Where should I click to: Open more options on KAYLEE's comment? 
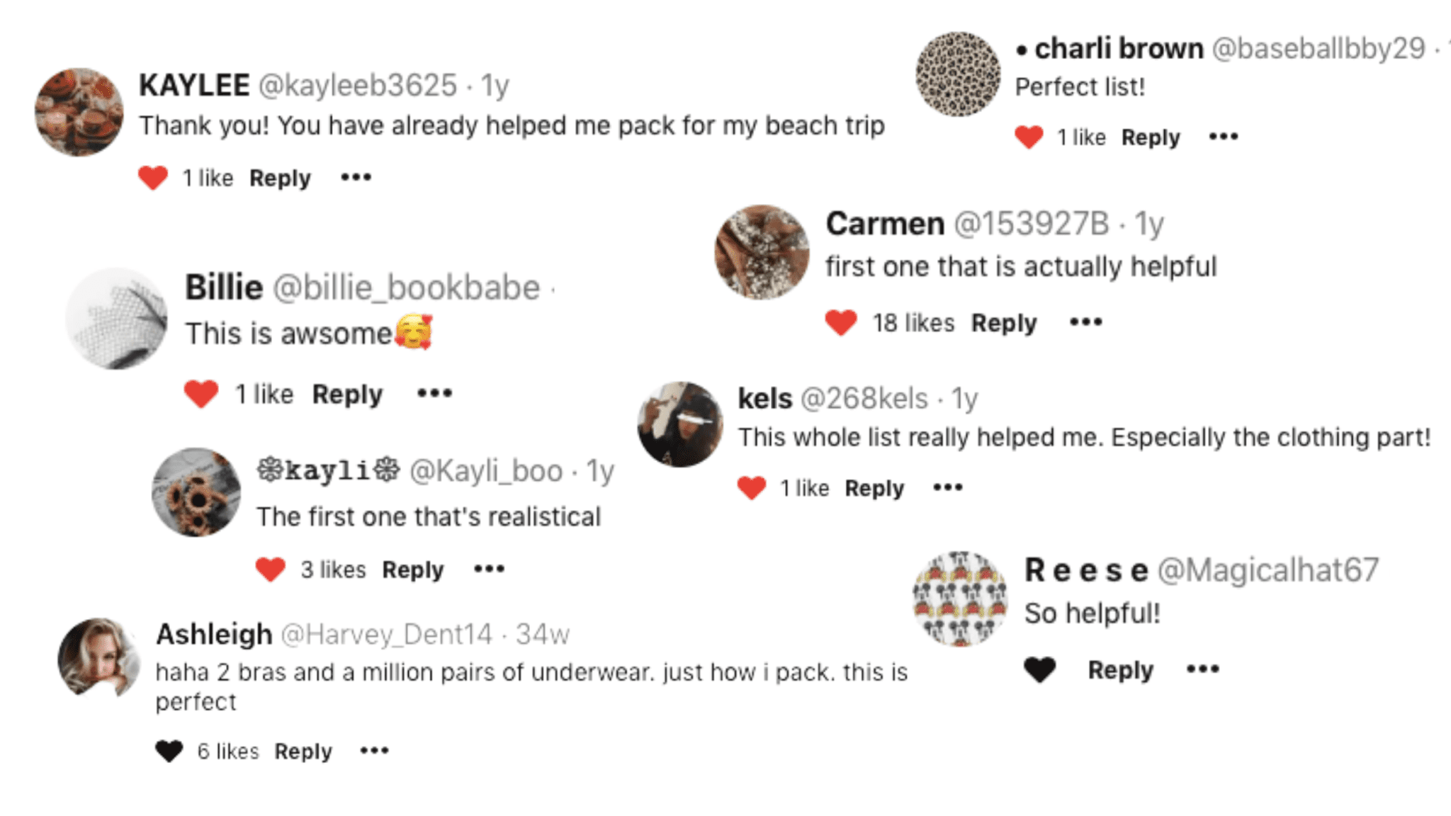[x=356, y=177]
